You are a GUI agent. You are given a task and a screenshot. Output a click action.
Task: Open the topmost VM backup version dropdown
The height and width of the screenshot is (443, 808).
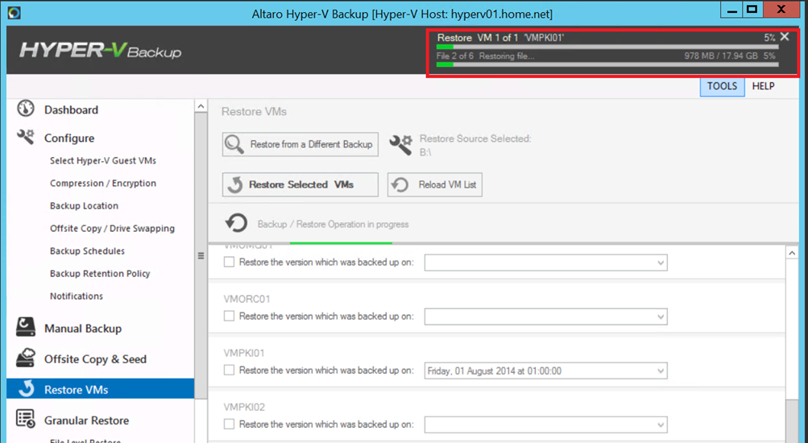[x=545, y=263]
